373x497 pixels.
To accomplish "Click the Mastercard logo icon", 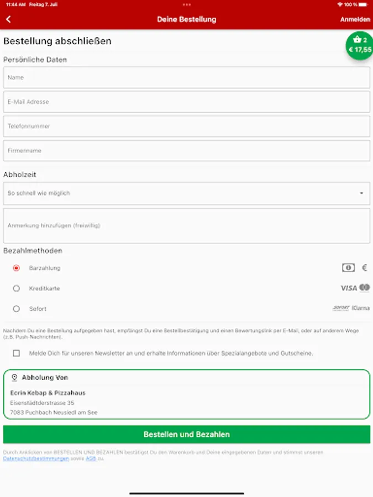I will point(364,288).
